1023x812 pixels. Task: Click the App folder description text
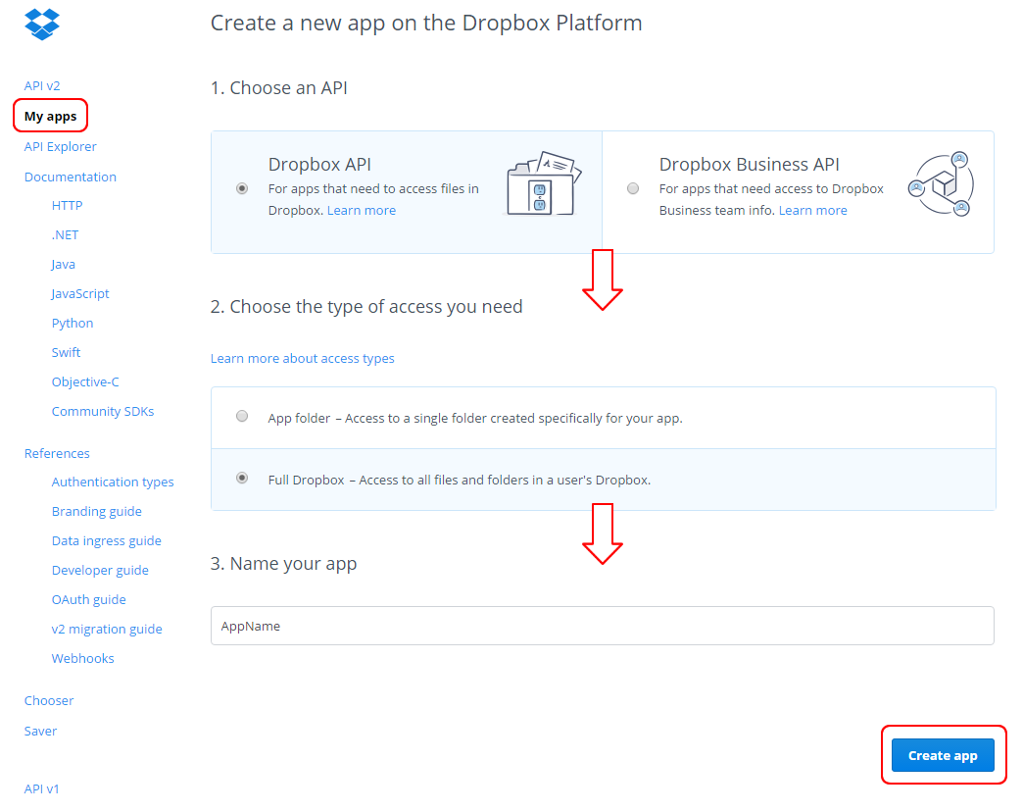(x=475, y=418)
